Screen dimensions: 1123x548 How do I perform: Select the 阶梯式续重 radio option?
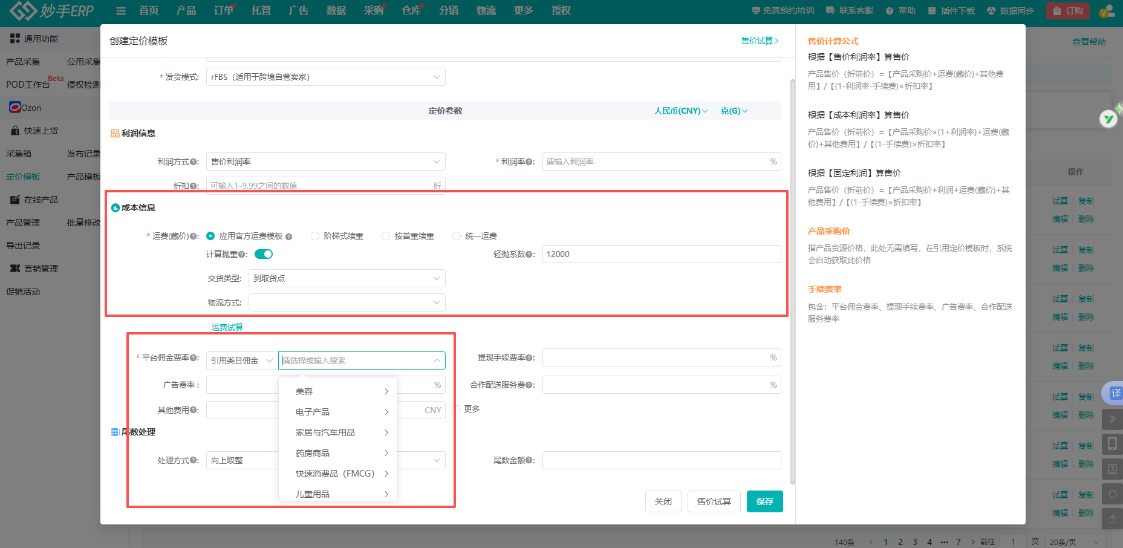point(315,236)
